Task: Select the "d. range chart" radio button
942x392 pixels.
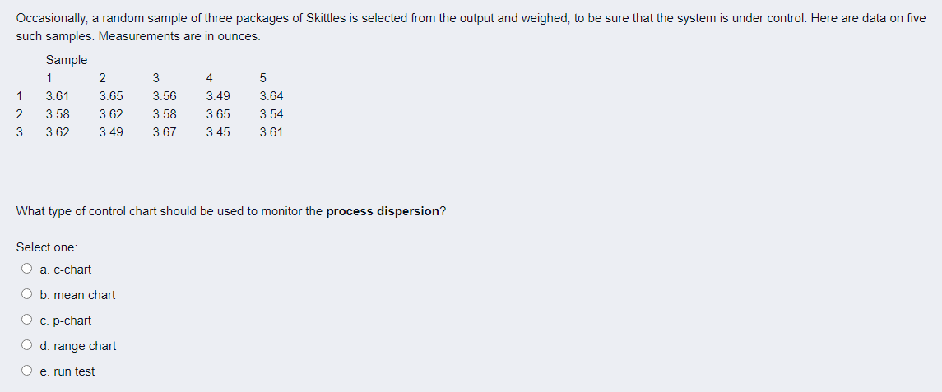Action: (x=27, y=346)
